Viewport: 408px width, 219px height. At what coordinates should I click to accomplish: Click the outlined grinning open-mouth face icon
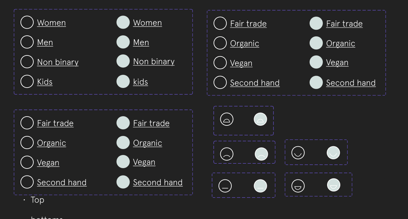(x=298, y=185)
